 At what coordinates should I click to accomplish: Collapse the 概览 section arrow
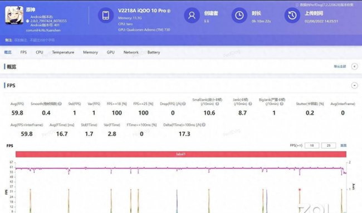pyautogui.click(x=354, y=66)
